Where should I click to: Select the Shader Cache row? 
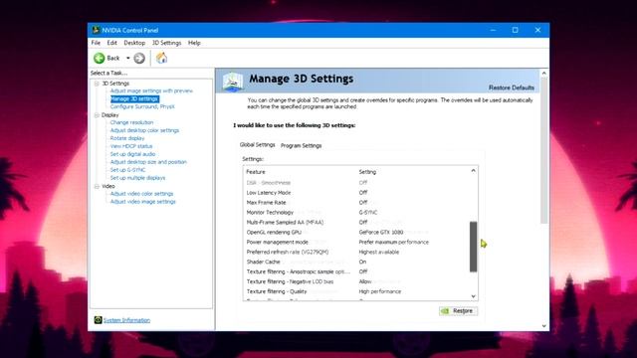[356, 262]
